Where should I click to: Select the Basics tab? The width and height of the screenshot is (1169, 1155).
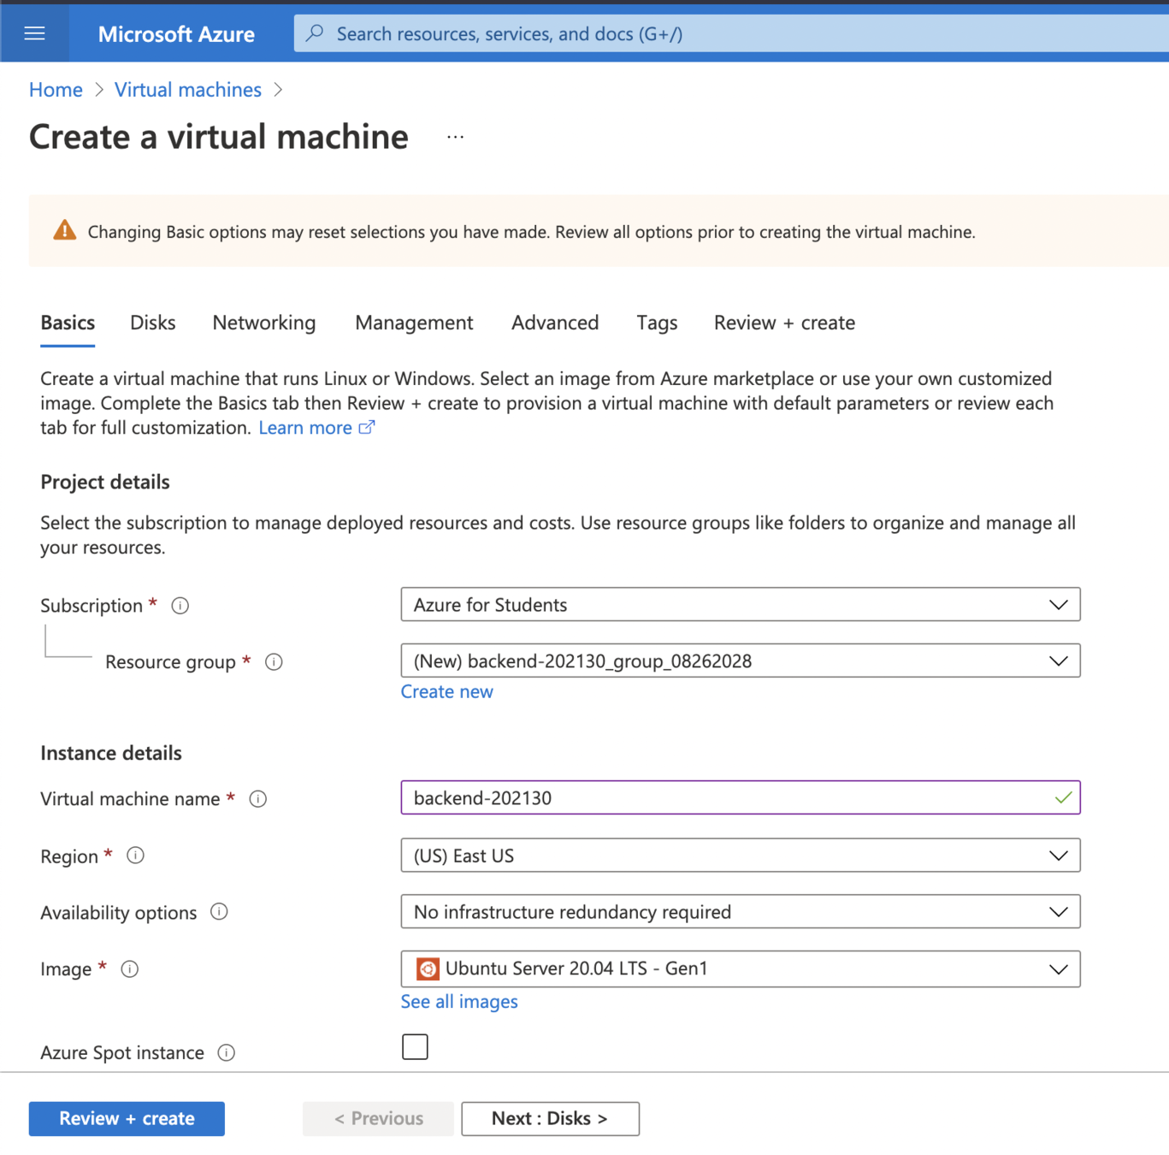coord(68,323)
